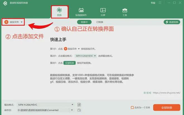184x115 pixels.
Task: Click the orange plus icon in quick-start step 1
Action: (66, 49)
